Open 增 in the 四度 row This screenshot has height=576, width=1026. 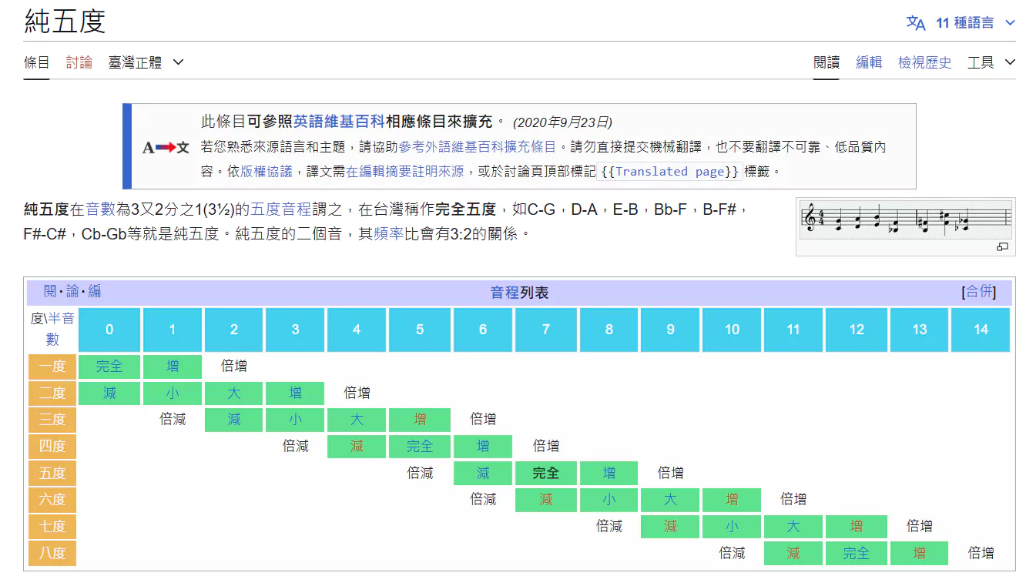483,447
